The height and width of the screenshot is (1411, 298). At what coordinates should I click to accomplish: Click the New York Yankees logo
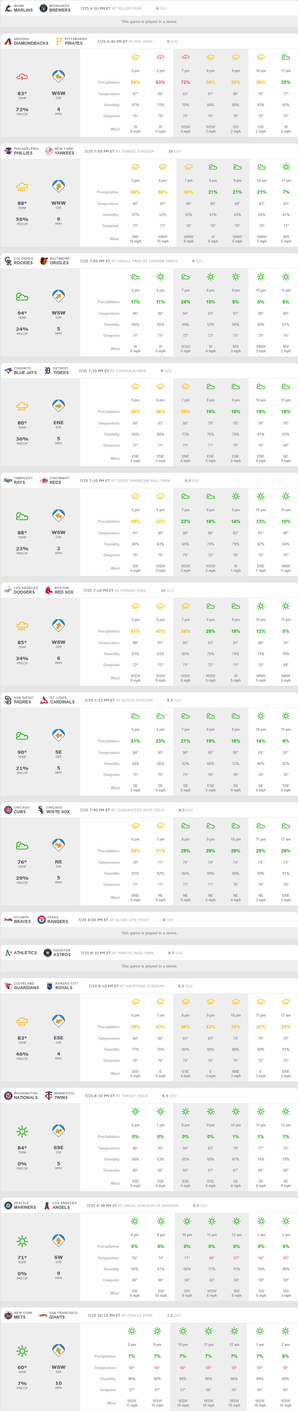pyautogui.click(x=49, y=151)
